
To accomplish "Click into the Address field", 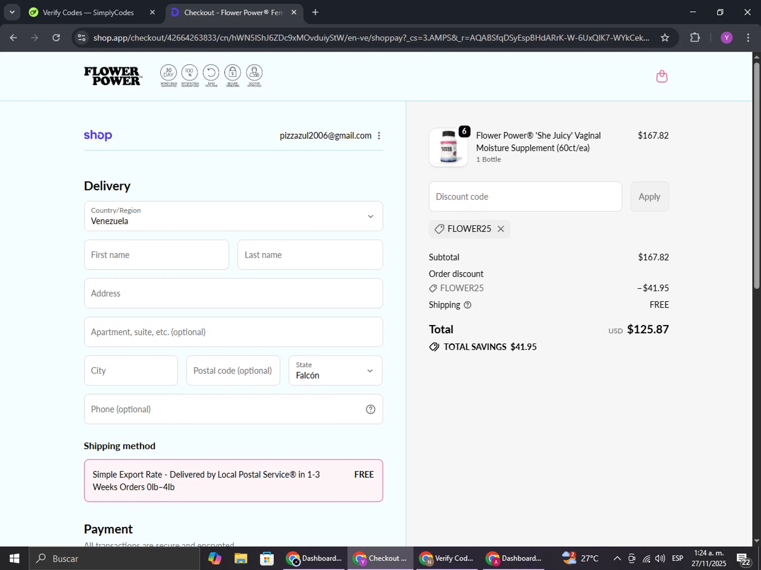I will click(x=233, y=293).
